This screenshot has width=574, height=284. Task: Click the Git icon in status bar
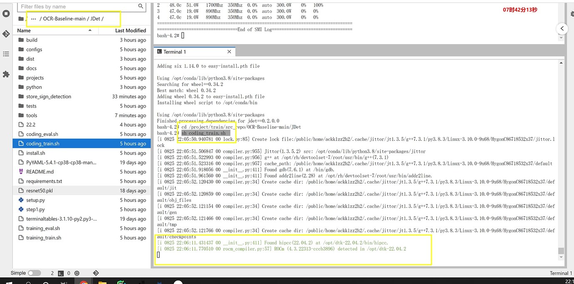pyautogui.click(x=96, y=273)
